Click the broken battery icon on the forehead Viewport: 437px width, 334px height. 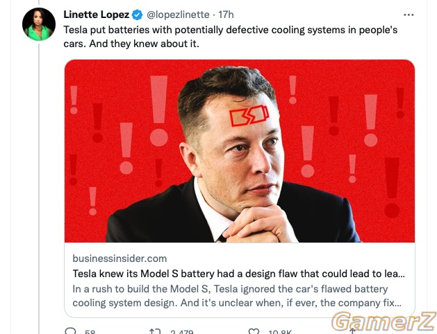249,116
